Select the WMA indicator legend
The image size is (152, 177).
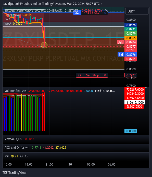tap(8, 24)
